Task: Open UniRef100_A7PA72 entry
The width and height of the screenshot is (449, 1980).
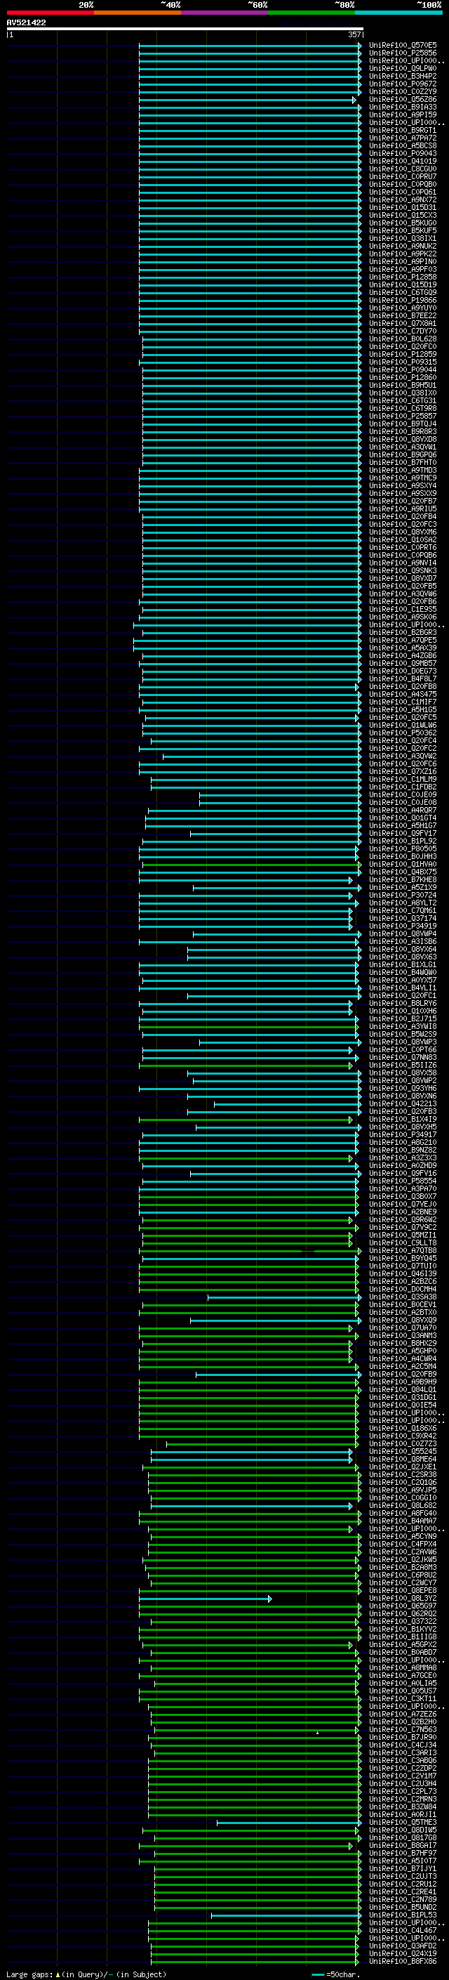Action: click(x=403, y=138)
